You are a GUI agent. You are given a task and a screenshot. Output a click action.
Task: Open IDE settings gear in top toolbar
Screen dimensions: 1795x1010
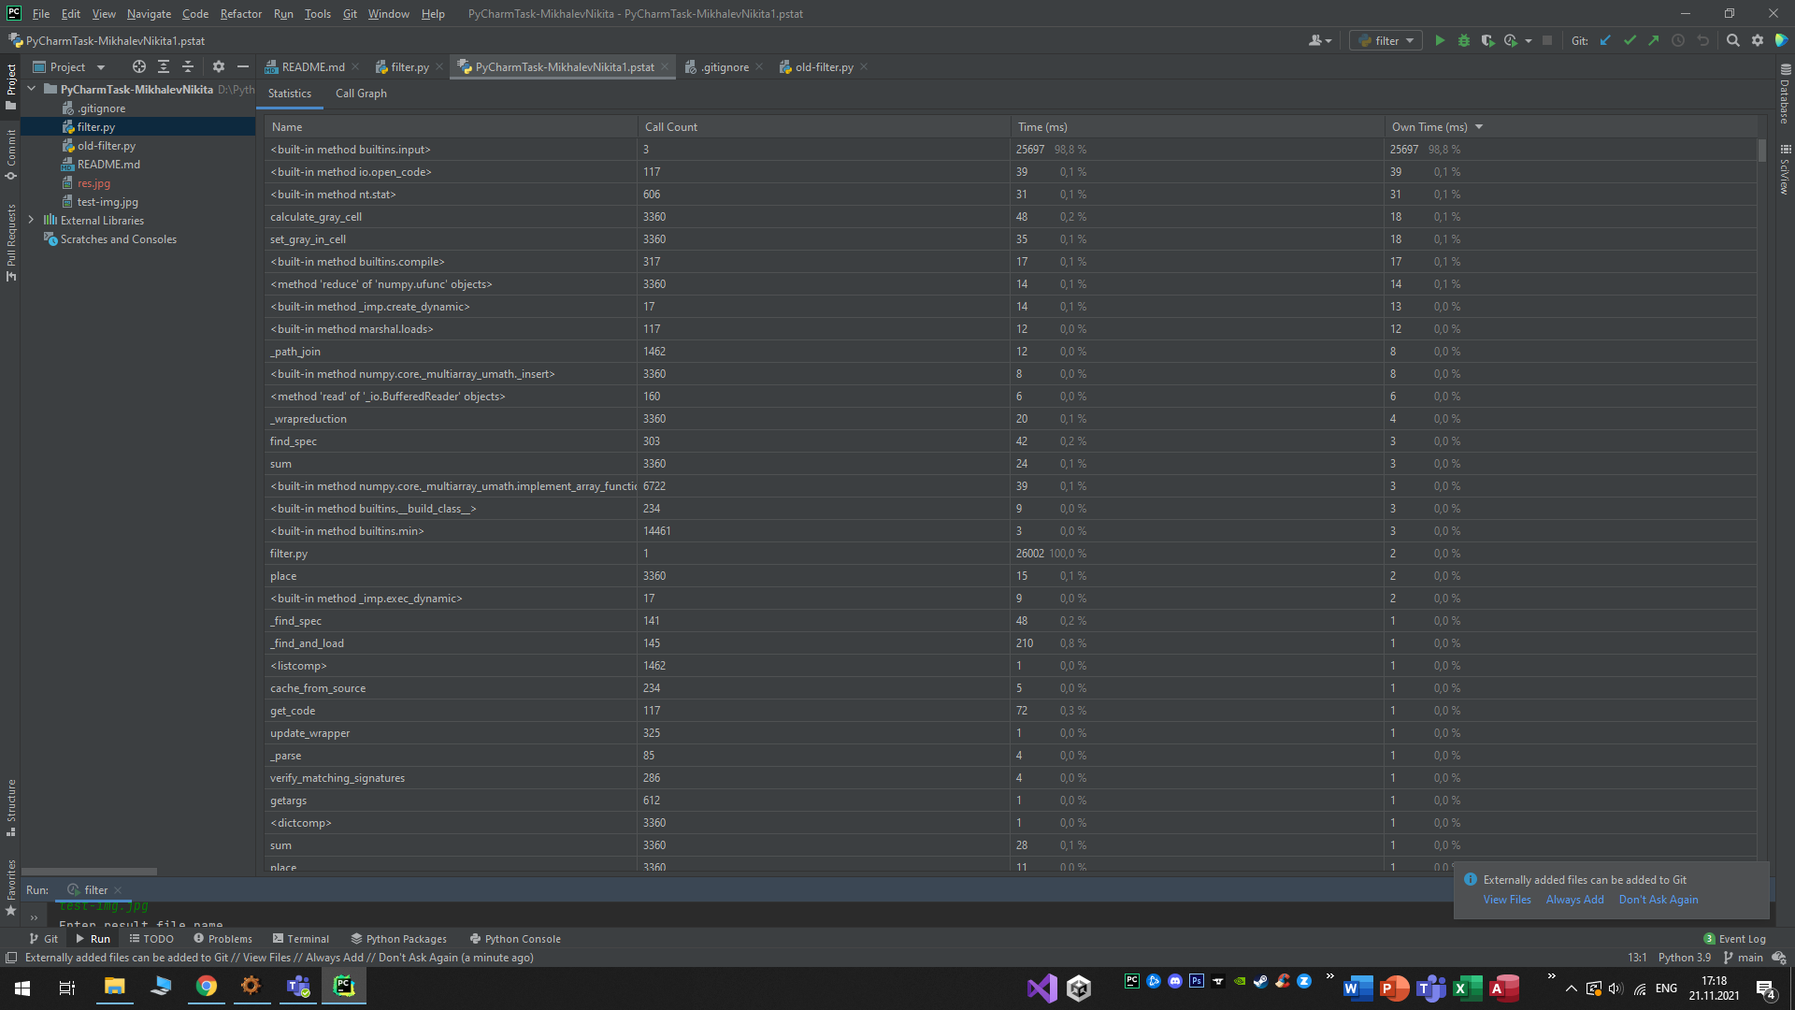[x=1758, y=40]
